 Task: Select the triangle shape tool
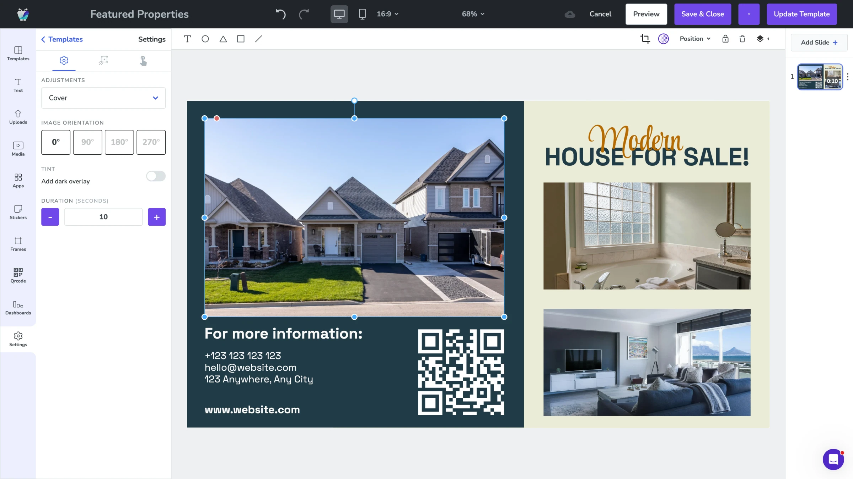pyautogui.click(x=223, y=39)
